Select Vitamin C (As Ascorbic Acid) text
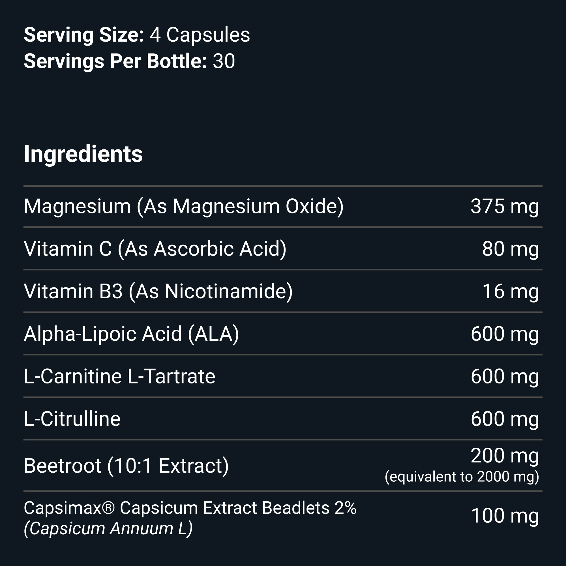This screenshot has width=566, height=566. coord(155,249)
